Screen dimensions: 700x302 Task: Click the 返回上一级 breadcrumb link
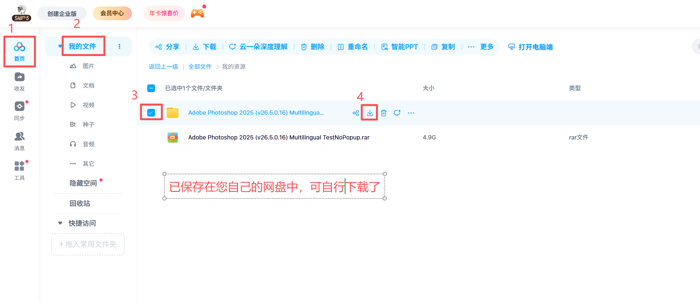coord(163,67)
